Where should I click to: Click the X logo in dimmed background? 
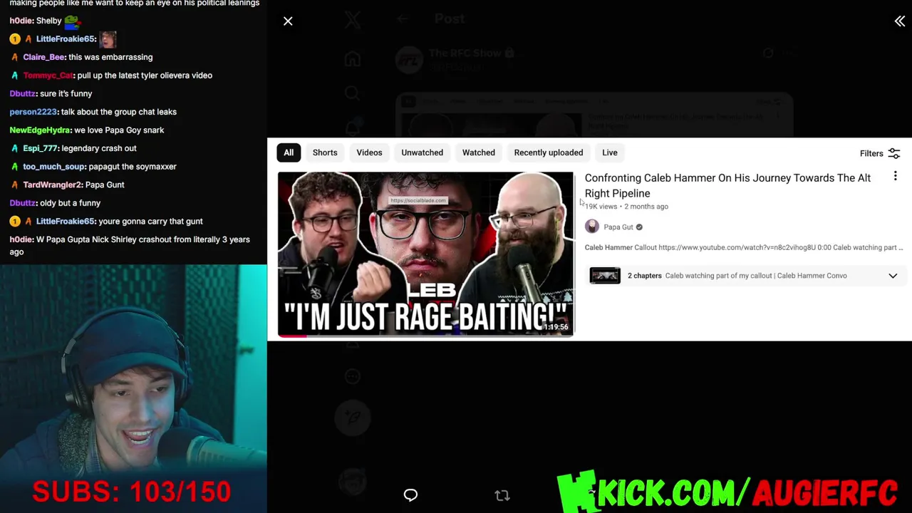(353, 20)
